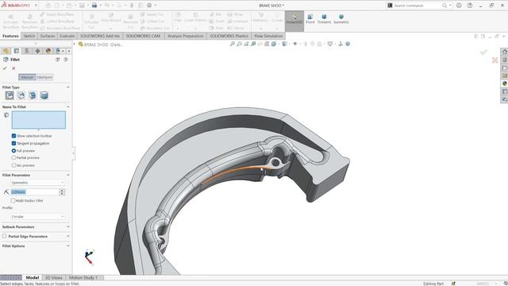Click the fillet radius value field
The width and height of the screenshot is (508, 286).
pos(34,192)
